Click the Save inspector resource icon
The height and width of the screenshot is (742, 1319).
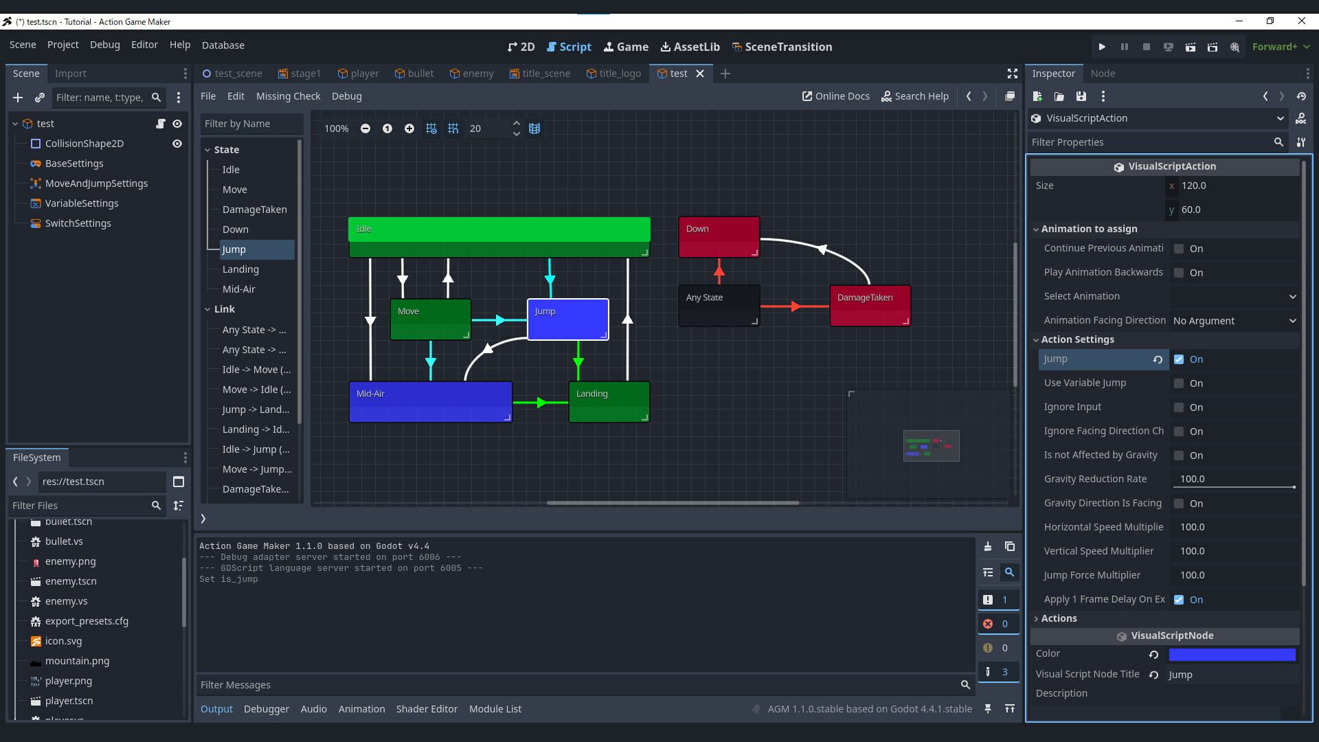pyautogui.click(x=1081, y=96)
